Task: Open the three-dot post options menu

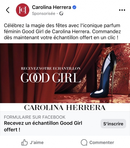Action: coord(122,10)
